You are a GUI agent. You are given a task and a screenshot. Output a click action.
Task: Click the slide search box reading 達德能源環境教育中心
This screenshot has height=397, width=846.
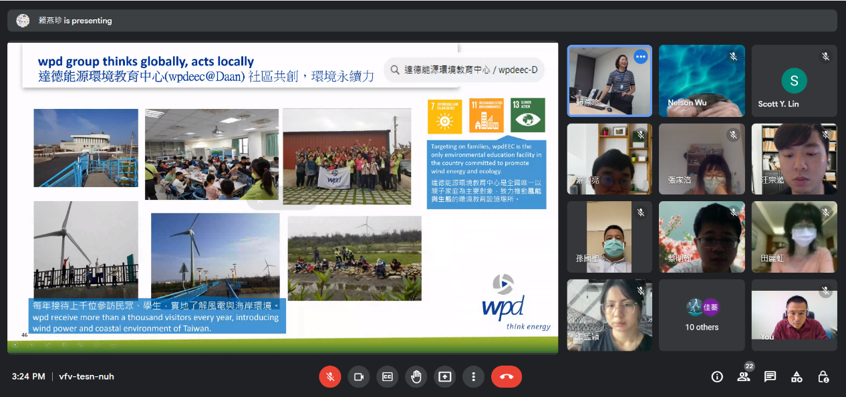(464, 70)
